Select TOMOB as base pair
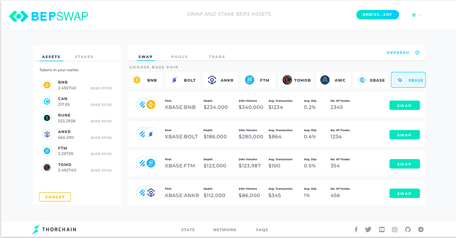This screenshot has height=238, width=456. (x=296, y=80)
